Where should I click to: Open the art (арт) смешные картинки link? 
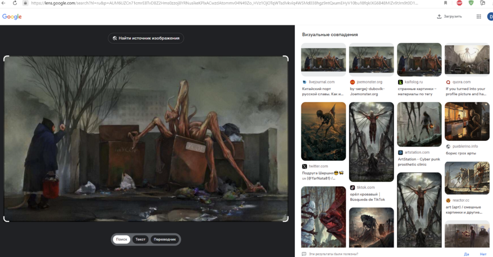click(464, 210)
